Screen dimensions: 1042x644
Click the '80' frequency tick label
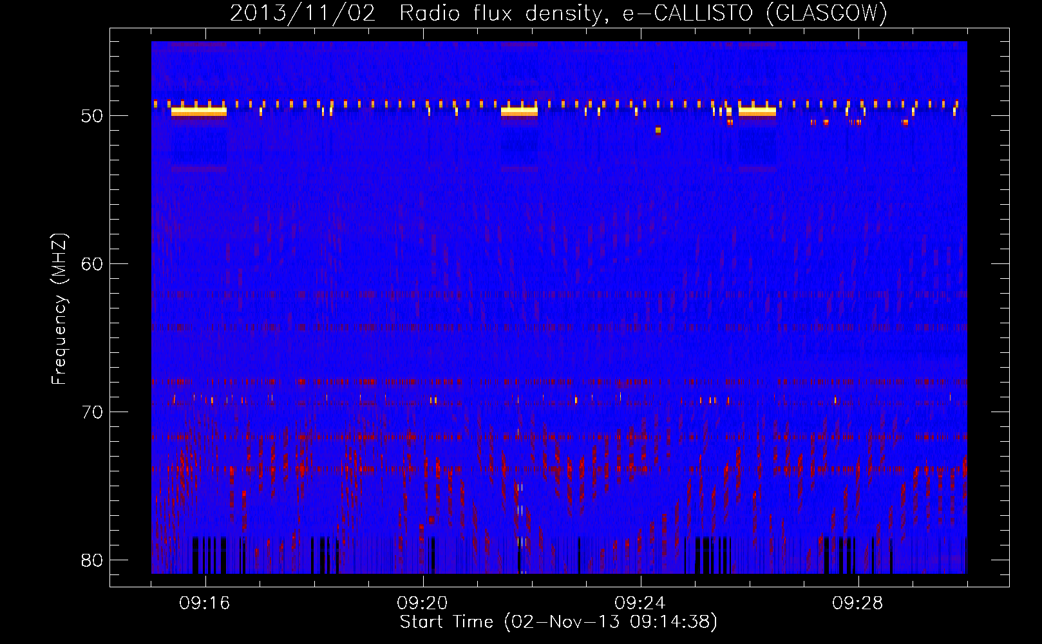click(x=93, y=560)
